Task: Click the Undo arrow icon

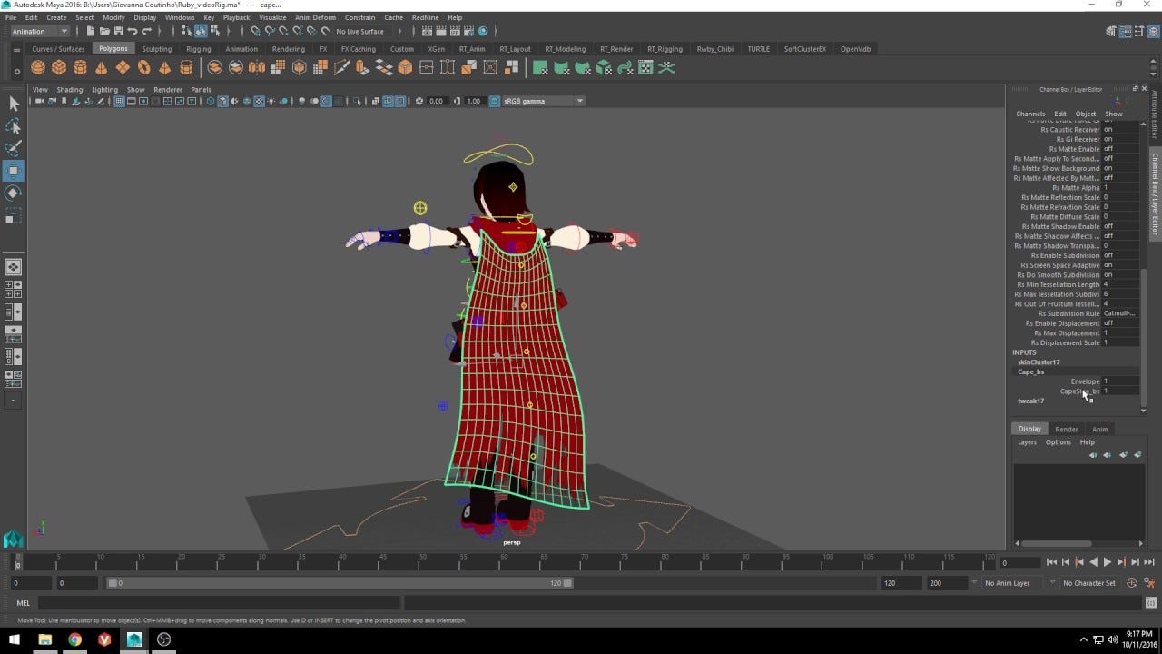Action: pyautogui.click(x=133, y=31)
